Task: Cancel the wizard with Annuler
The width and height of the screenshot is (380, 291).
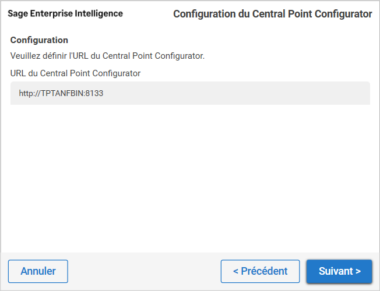Action: [x=38, y=271]
